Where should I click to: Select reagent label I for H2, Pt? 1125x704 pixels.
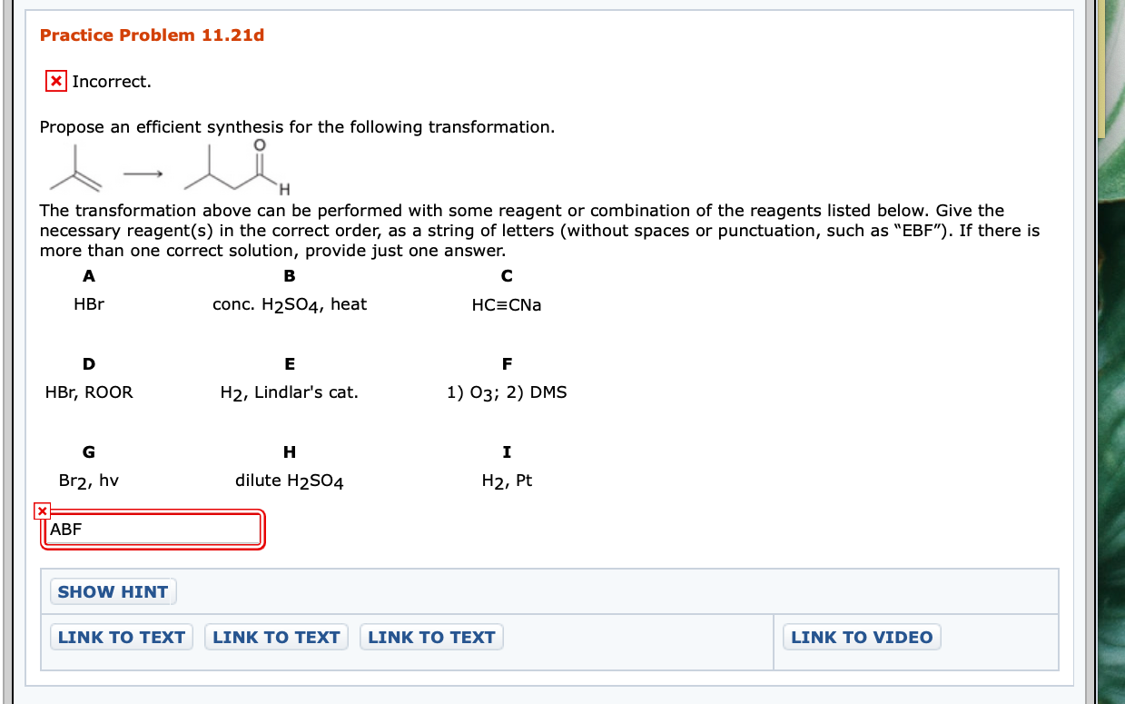507,451
